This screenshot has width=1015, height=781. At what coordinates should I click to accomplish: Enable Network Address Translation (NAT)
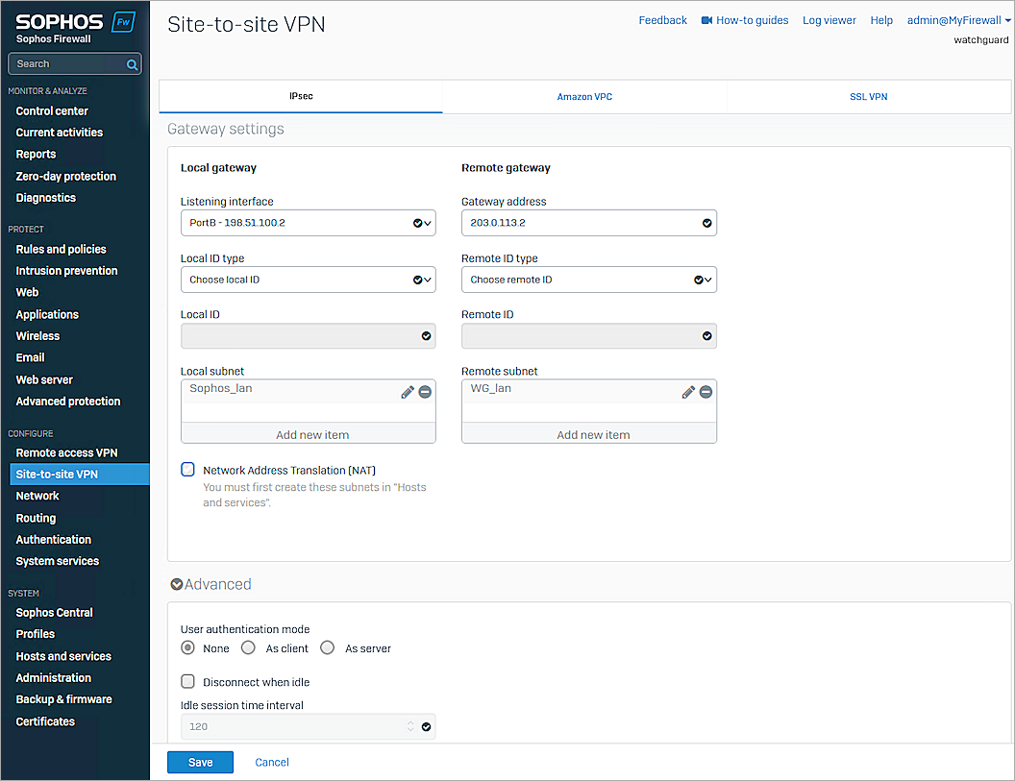click(187, 469)
